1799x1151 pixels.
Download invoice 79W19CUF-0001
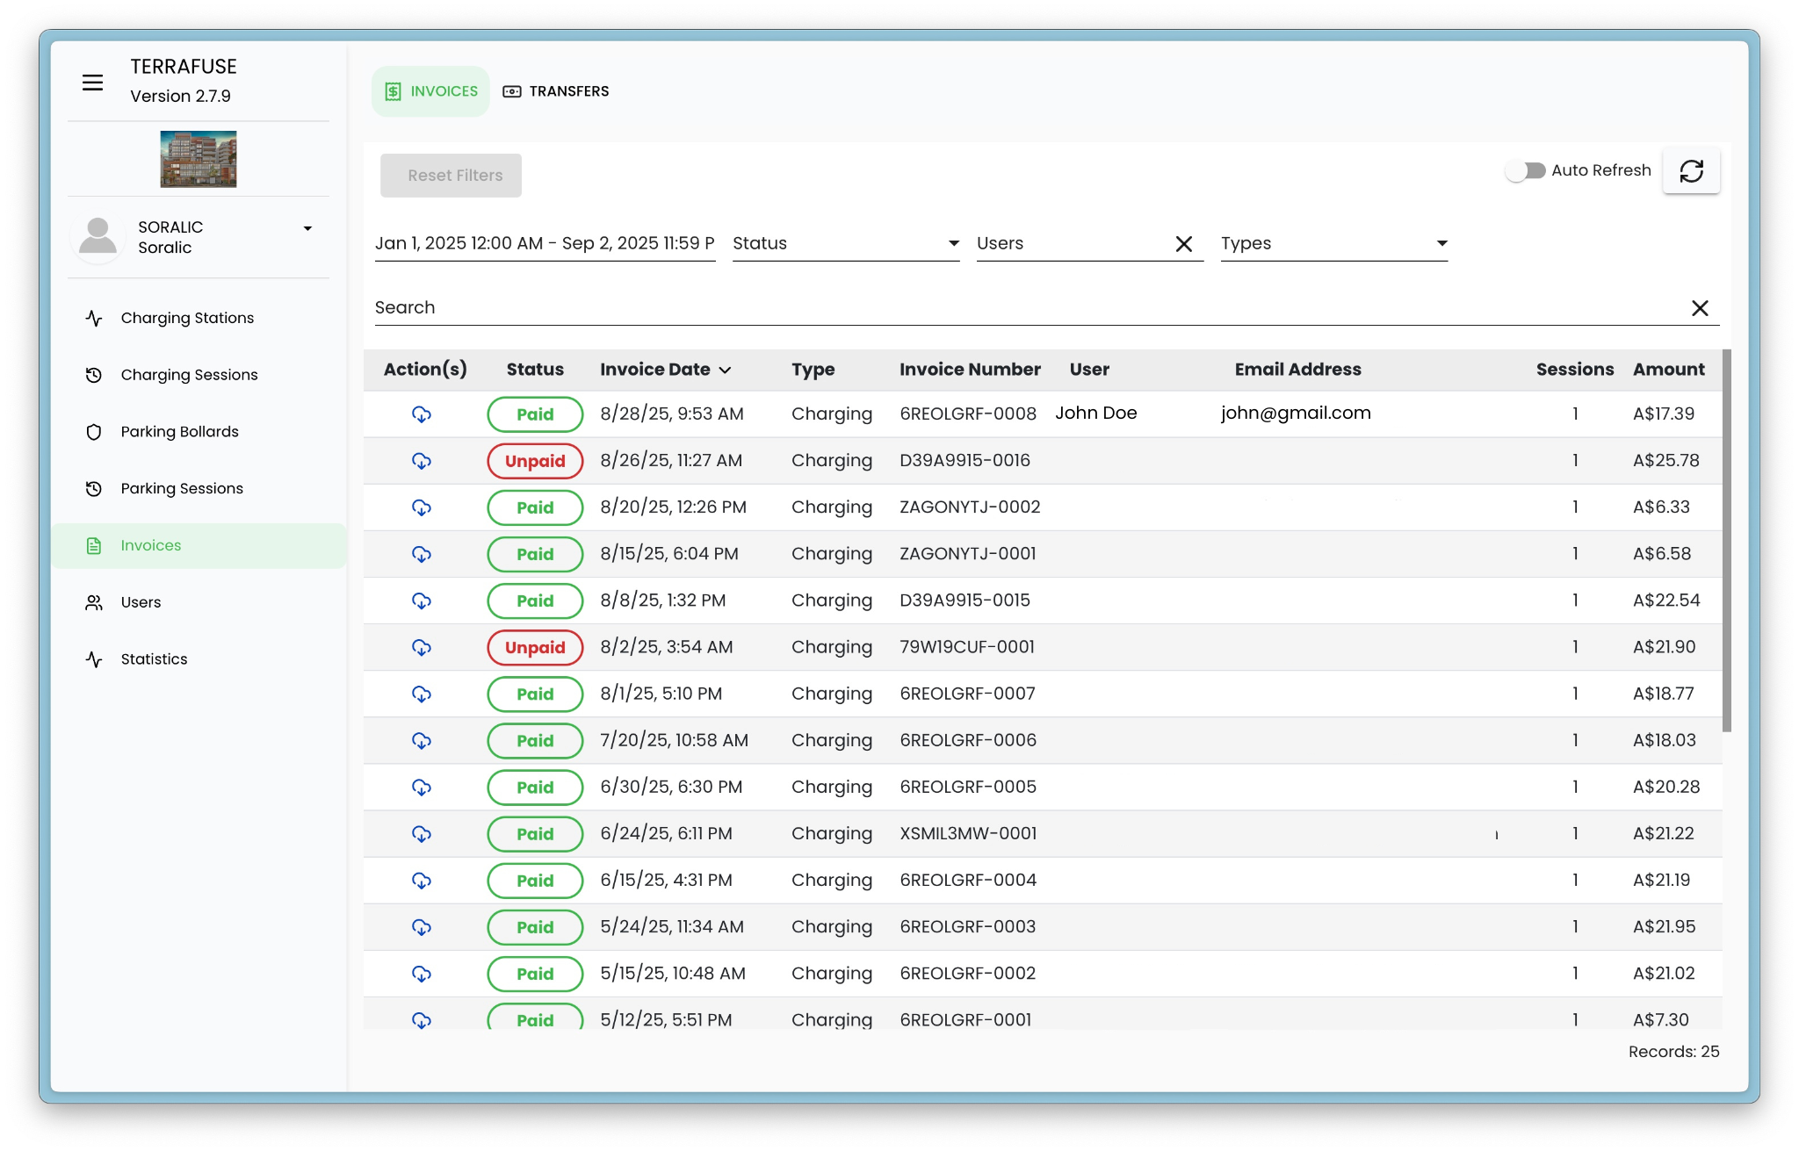coord(422,647)
